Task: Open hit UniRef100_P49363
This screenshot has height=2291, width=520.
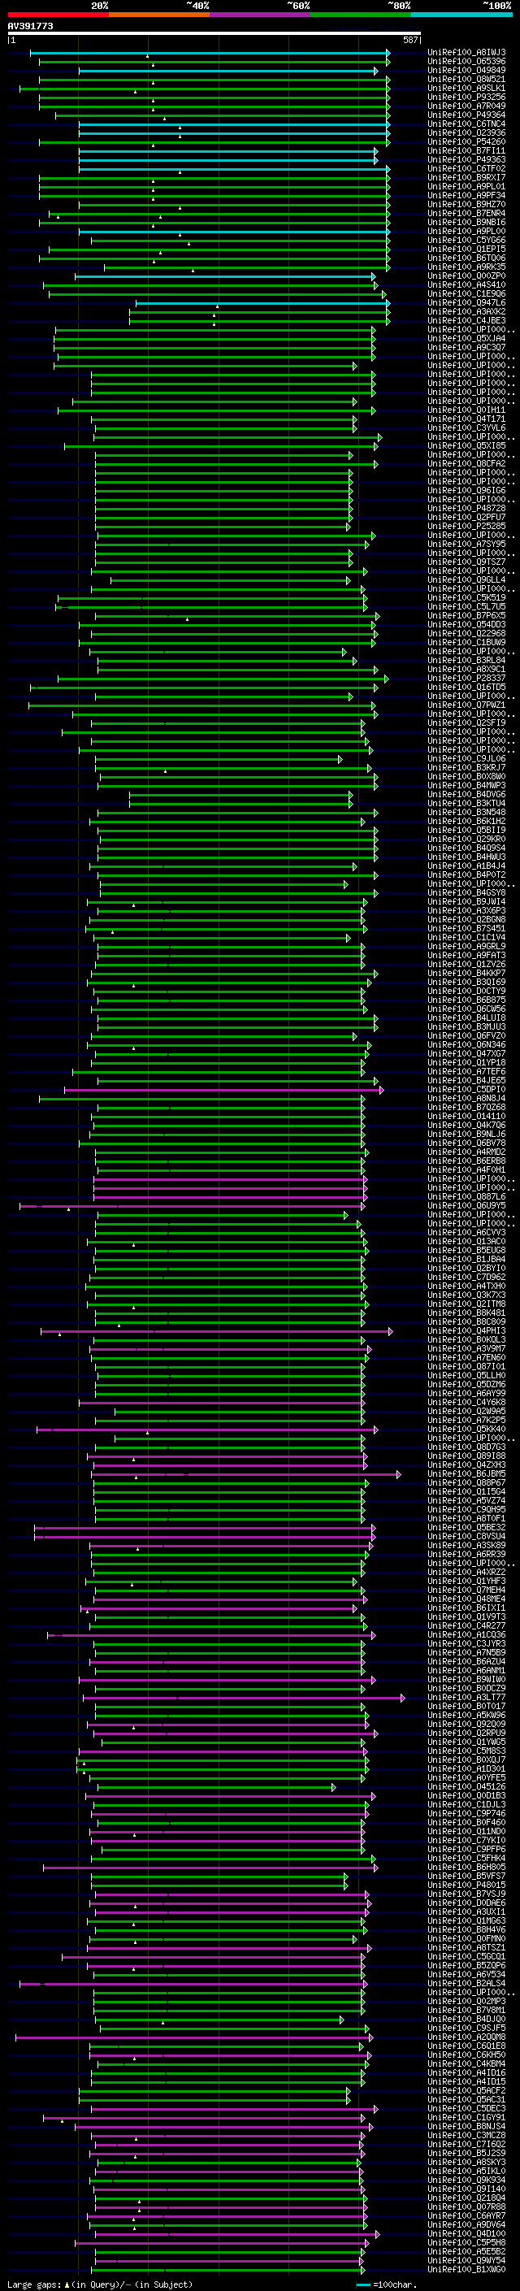Action: click(x=466, y=160)
